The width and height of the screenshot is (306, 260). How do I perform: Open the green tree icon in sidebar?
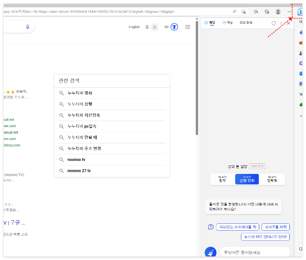click(x=301, y=105)
